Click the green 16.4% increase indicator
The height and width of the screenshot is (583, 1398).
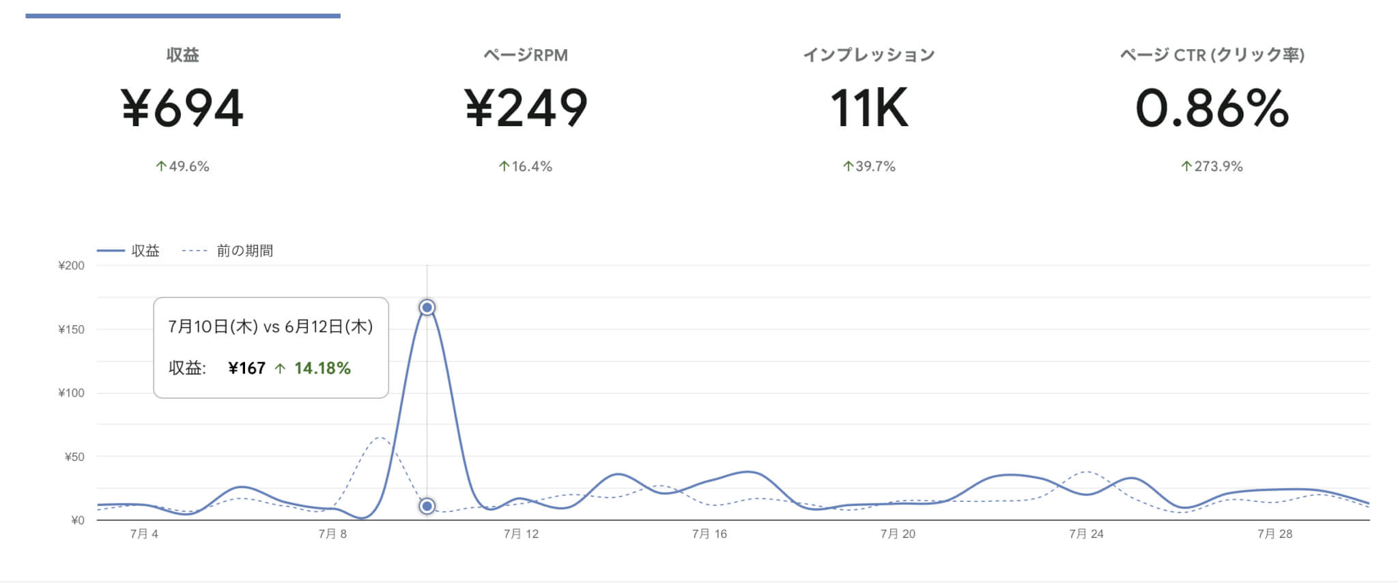(x=526, y=166)
